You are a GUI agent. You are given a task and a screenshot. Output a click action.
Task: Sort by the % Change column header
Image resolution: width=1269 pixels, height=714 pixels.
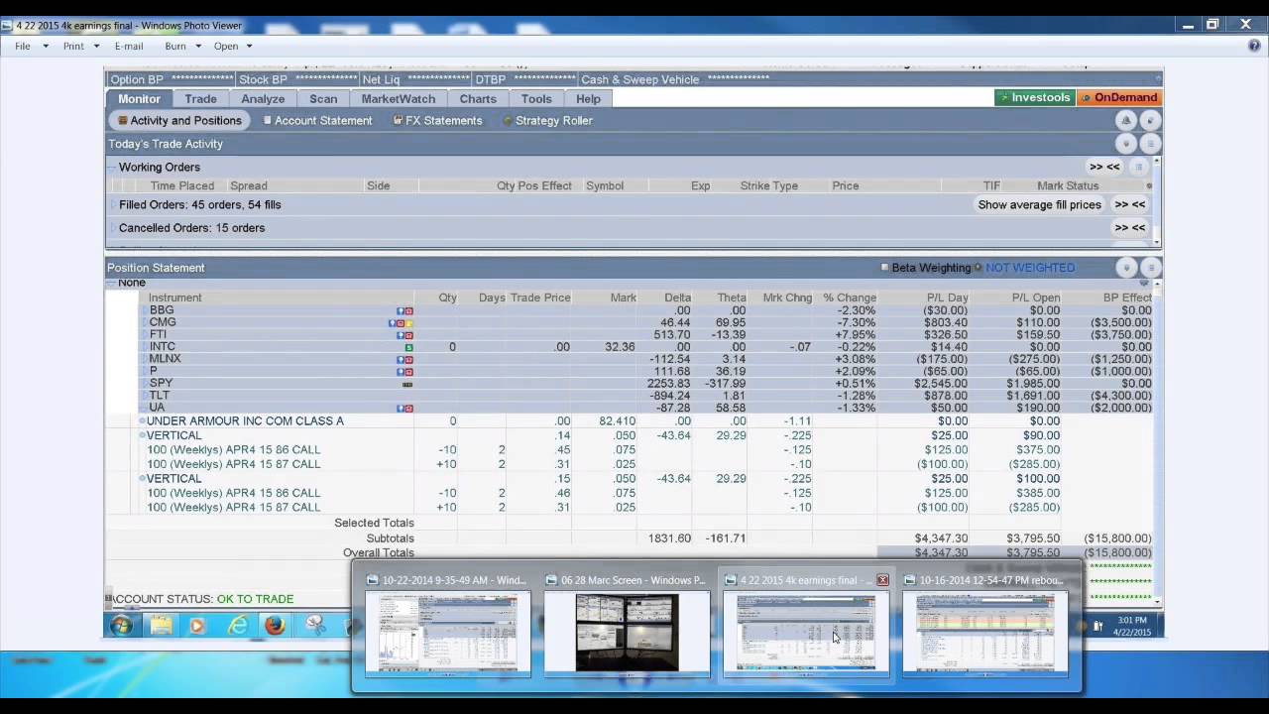[x=850, y=297]
